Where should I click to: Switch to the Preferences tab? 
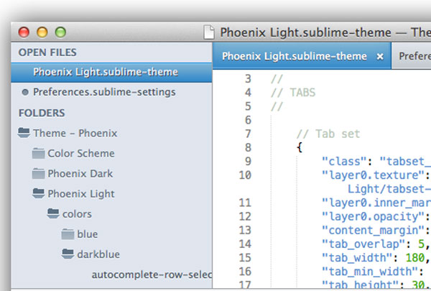pos(412,56)
